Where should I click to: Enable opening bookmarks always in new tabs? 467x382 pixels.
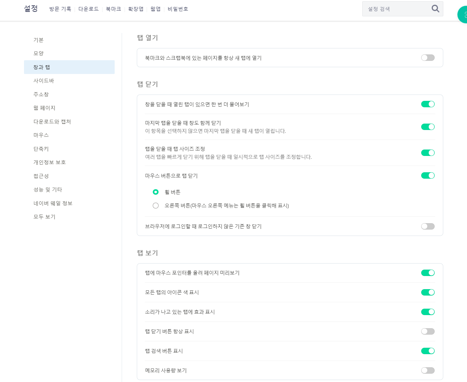point(428,58)
